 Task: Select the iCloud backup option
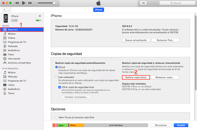point(56,67)
